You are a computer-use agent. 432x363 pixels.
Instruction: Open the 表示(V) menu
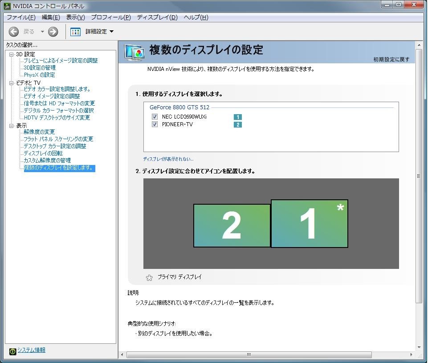pyautogui.click(x=76, y=17)
